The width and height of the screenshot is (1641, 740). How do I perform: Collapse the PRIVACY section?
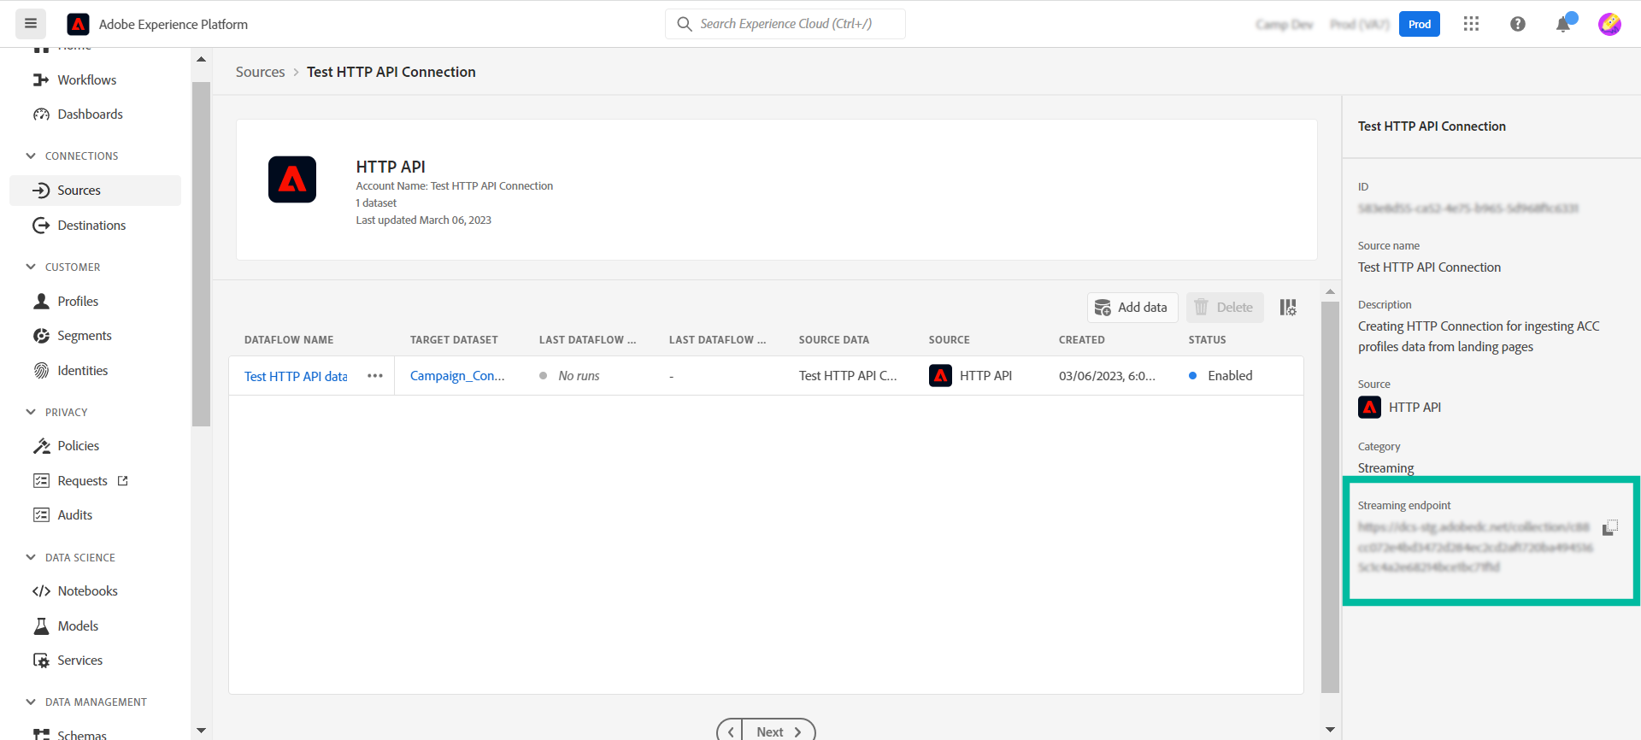coord(31,412)
